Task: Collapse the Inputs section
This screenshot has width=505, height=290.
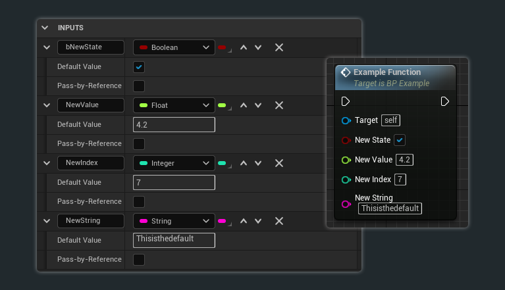Action: [x=45, y=28]
